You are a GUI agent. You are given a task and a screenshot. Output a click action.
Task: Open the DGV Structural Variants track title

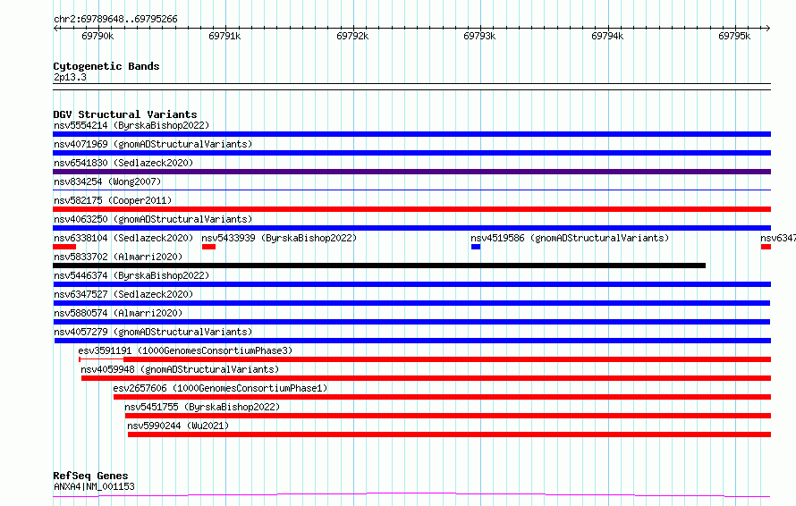tap(125, 114)
